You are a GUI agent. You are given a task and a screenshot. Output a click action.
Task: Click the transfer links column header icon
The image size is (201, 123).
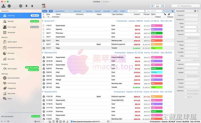point(165,14)
